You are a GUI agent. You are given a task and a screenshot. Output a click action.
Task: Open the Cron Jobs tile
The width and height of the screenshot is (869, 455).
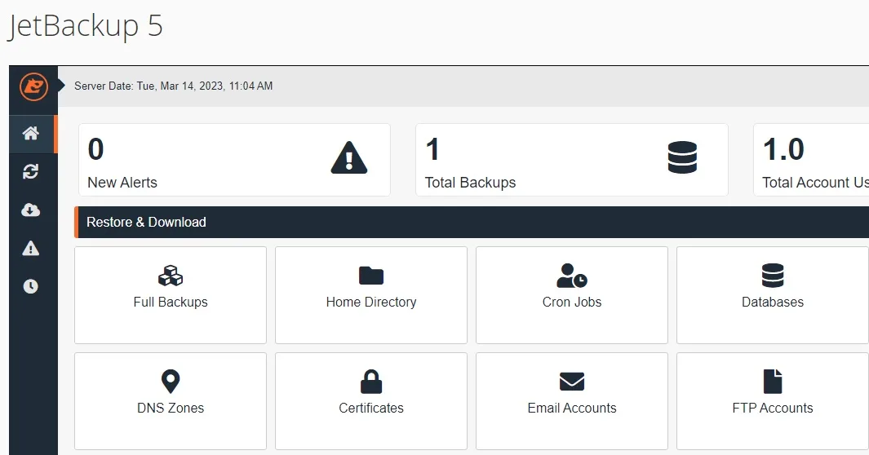pyautogui.click(x=572, y=294)
